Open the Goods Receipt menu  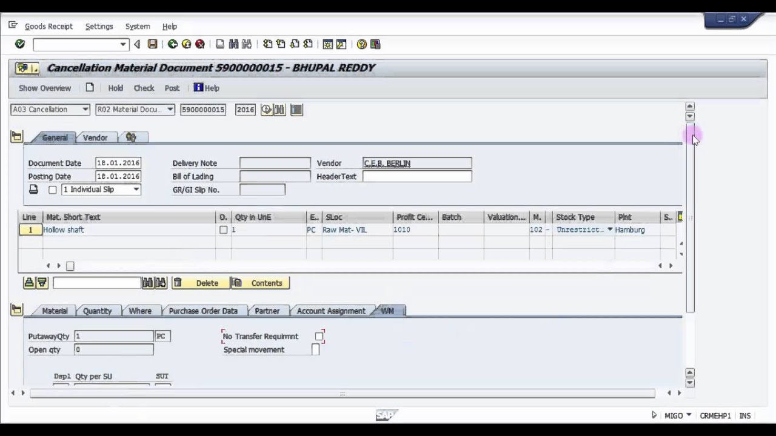click(48, 27)
